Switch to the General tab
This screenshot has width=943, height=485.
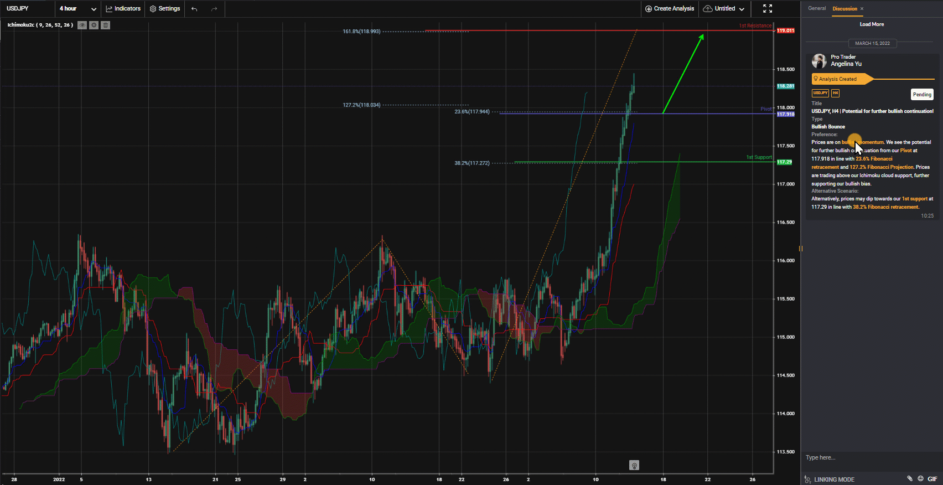[x=817, y=8]
